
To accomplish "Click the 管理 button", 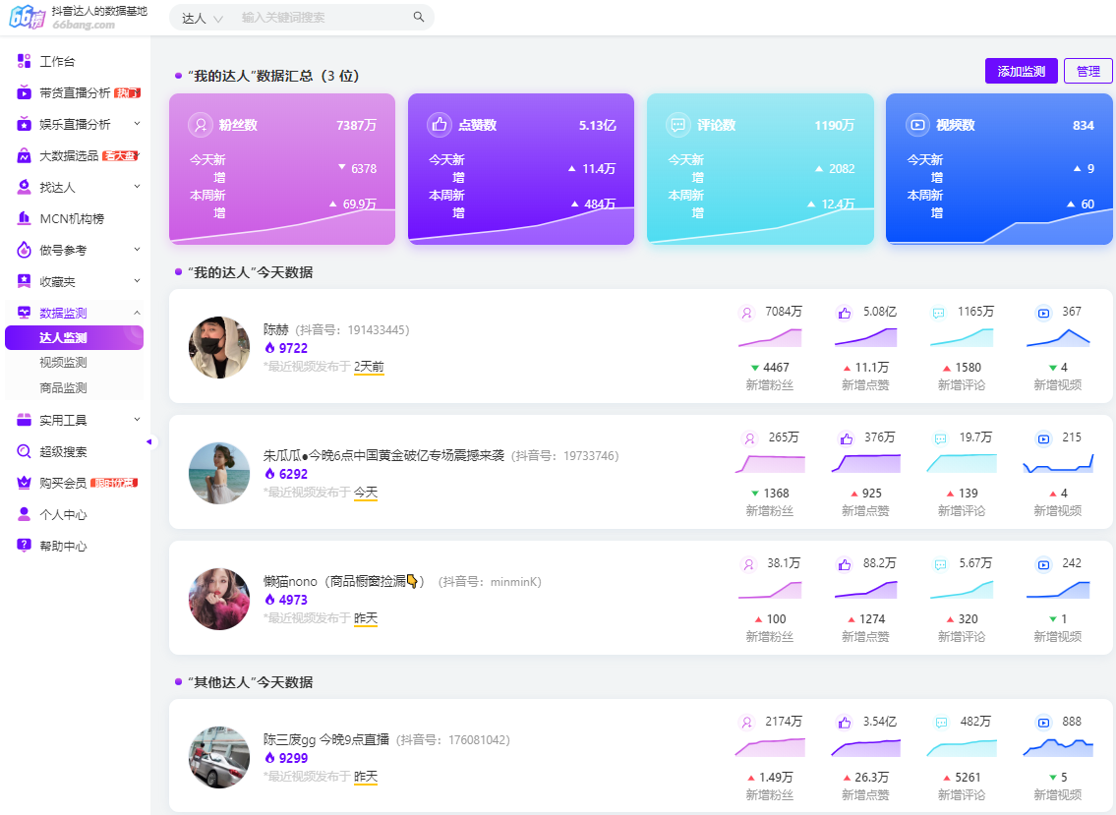I will pos(1087,71).
